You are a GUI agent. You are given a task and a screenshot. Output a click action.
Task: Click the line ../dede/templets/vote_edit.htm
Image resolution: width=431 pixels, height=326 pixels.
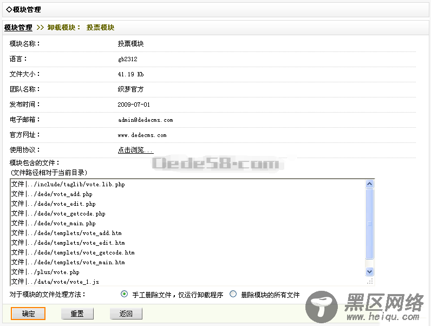click(68, 243)
